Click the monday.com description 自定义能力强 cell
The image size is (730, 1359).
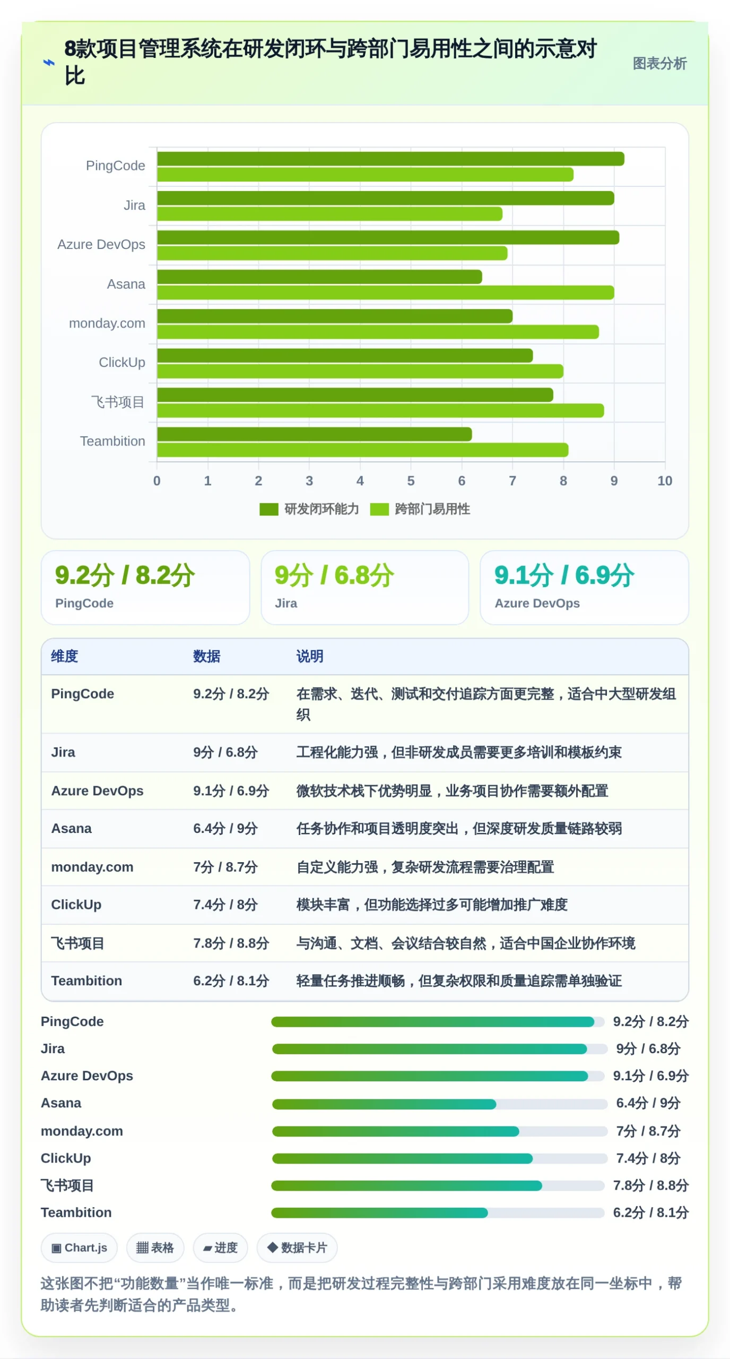(425, 867)
